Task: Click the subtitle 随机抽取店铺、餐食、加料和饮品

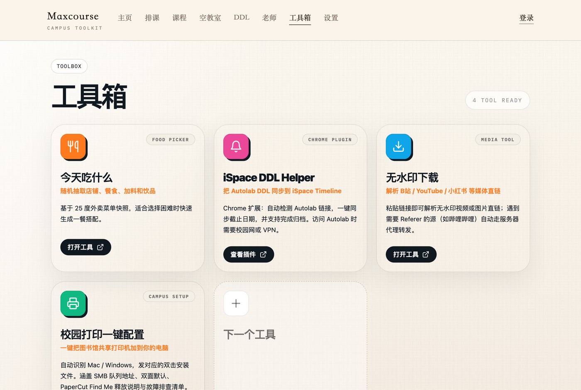Action: click(108, 191)
